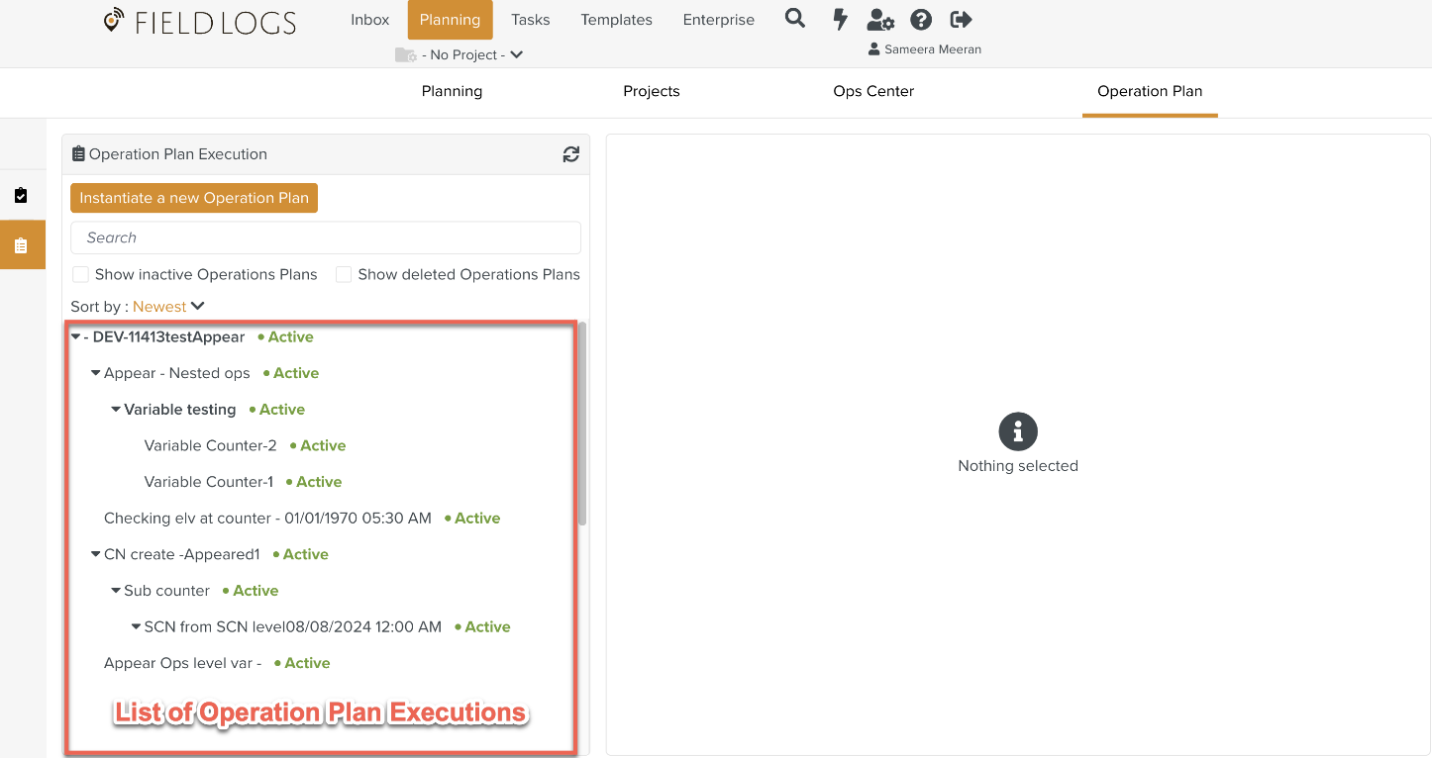This screenshot has width=1432, height=758.
Task: Click Instantiate a new Operation Plan
Action: coord(194,198)
